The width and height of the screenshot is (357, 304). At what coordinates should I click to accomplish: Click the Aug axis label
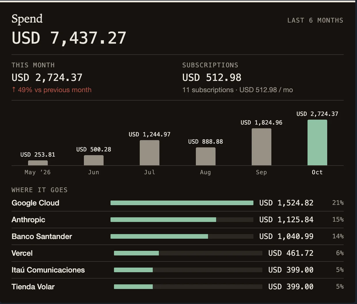coord(206,172)
